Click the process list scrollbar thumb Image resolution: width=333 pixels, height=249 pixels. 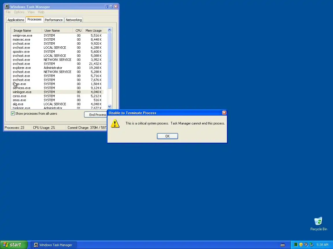109,60
